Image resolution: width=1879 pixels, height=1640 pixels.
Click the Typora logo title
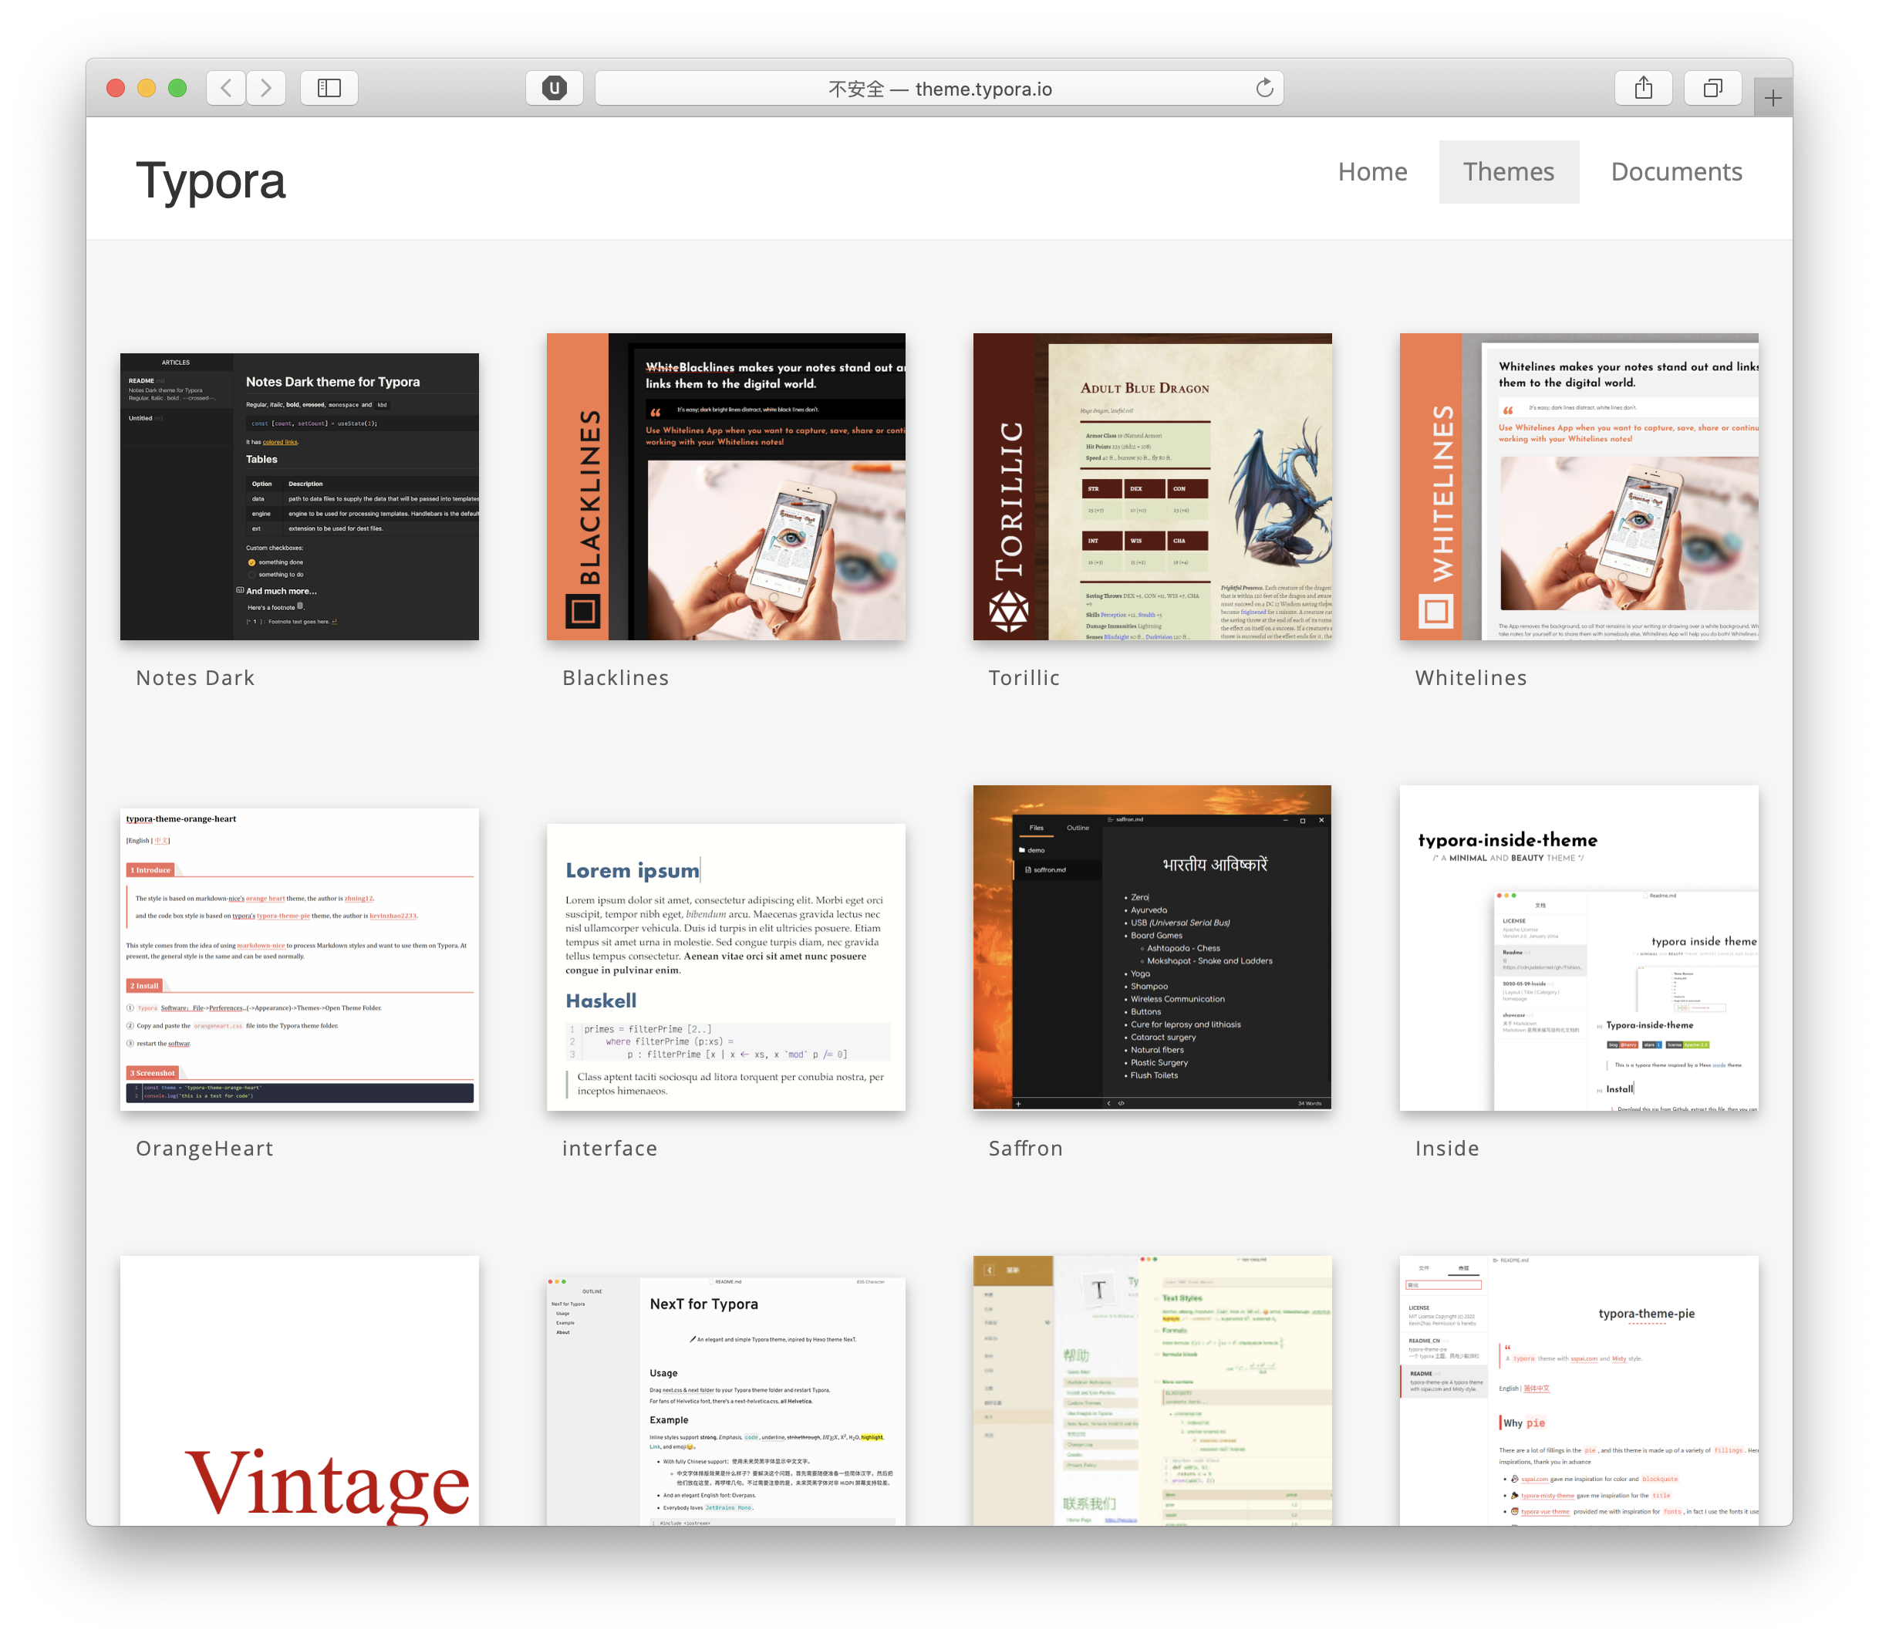coord(211,181)
